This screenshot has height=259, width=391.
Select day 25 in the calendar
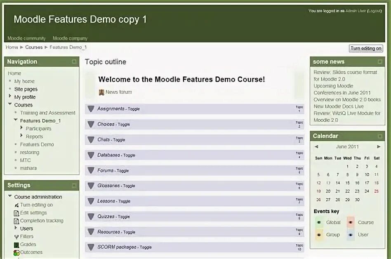tap(377, 191)
